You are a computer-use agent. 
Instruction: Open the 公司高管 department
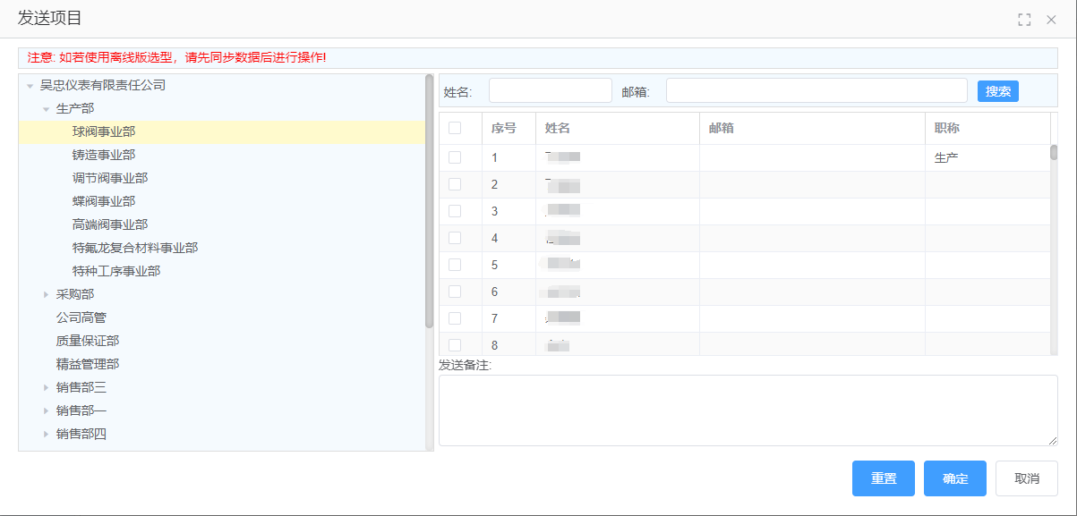pyautogui.click(x=81, y=317)
